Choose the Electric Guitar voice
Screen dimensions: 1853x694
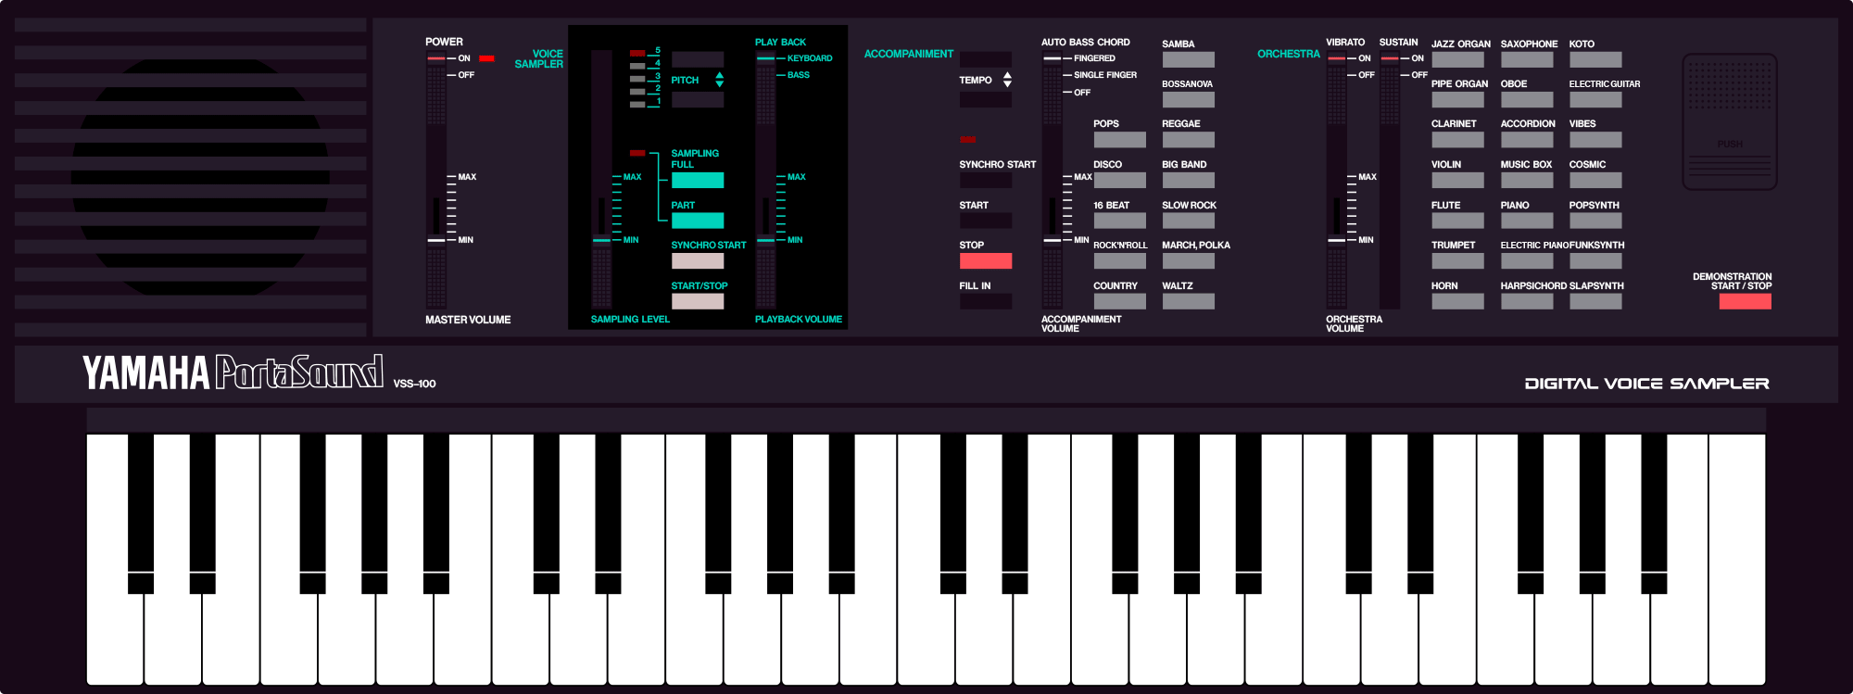[1595, 99]
